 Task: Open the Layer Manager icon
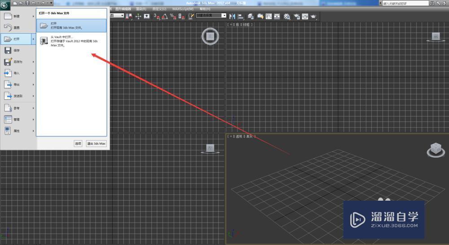click(251, 16)
